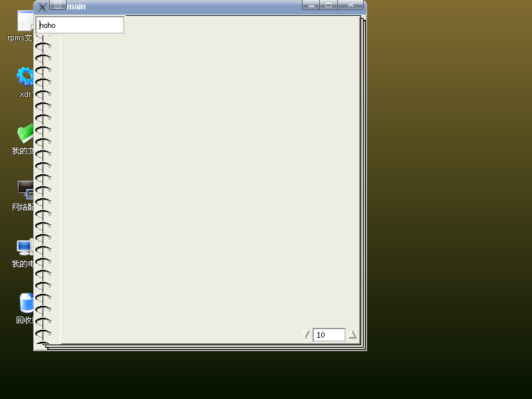Increase the page number with up arrow
Image resolution: width=532 pixels, height=399 pixels.
pos(352,334)
